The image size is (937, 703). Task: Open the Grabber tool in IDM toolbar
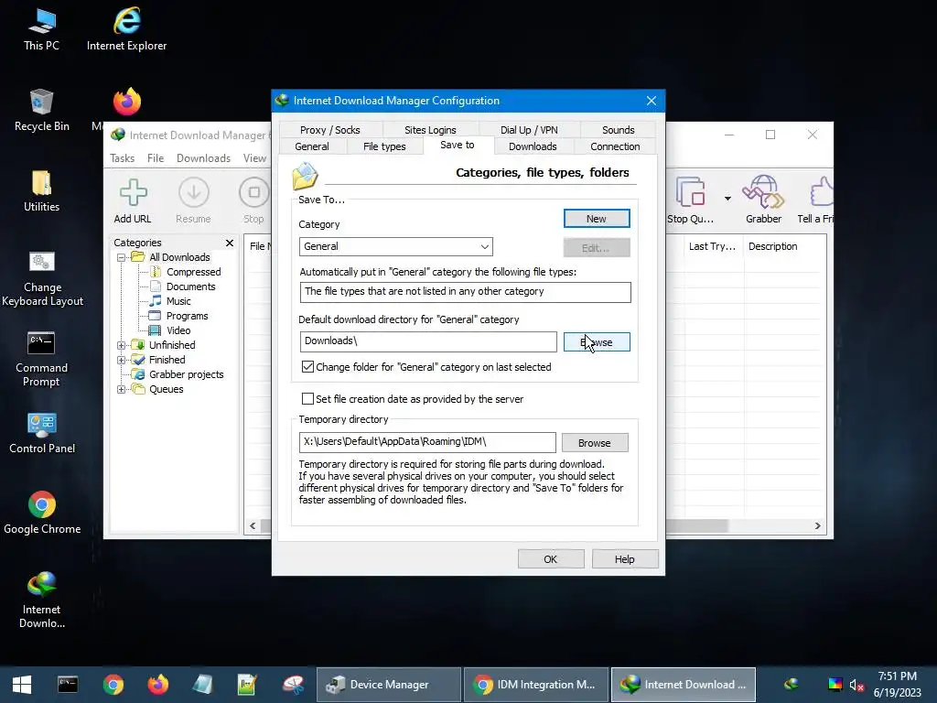pos(763,201)
